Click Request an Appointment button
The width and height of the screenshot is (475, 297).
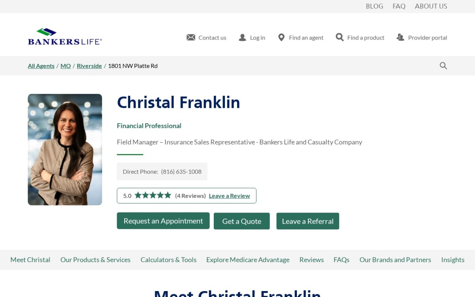(x=163, y=221)
